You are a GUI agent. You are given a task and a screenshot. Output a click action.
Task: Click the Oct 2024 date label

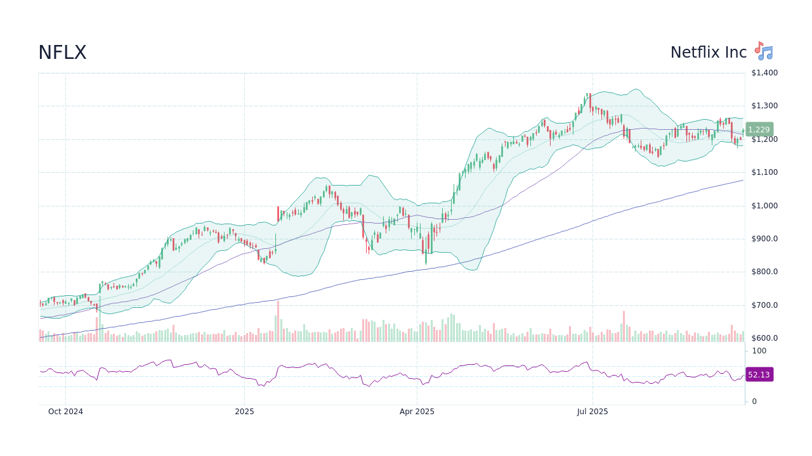[x=65, y=412]
